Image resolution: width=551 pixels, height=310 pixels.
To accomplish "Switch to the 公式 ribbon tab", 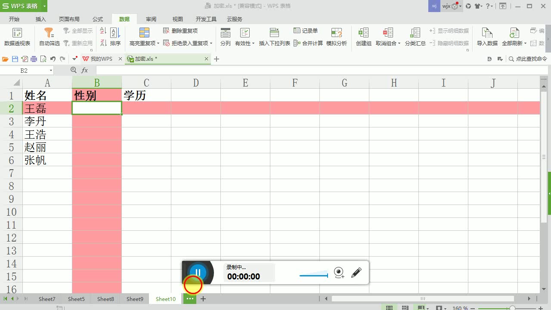I will pyautogui.click(x=98, y=19).
